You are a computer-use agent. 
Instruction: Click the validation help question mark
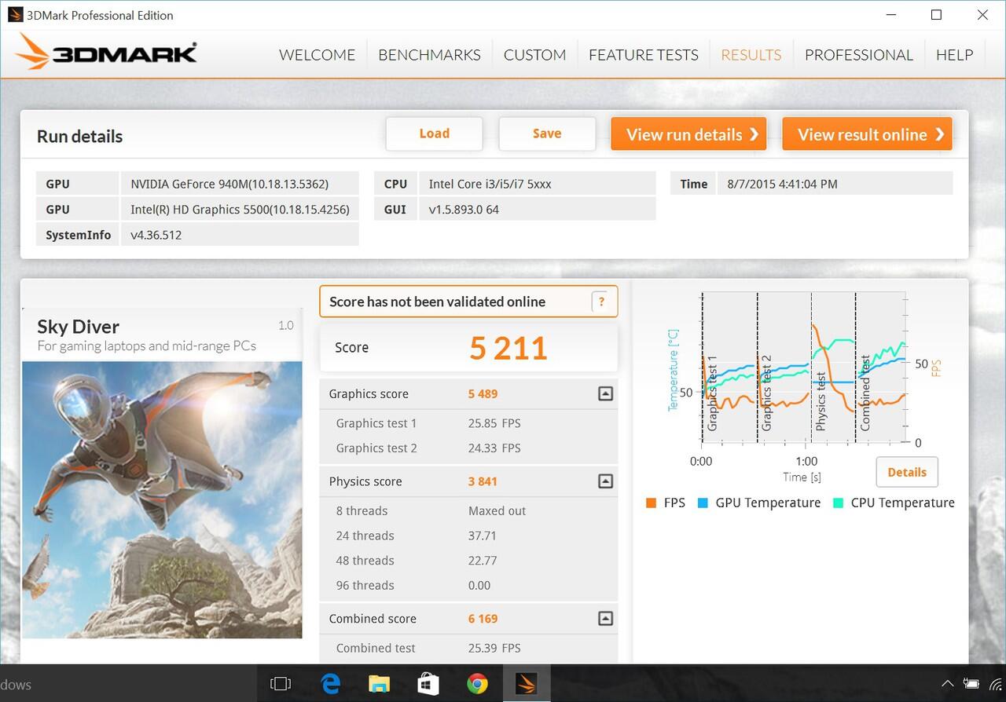(x=601, y=302)
